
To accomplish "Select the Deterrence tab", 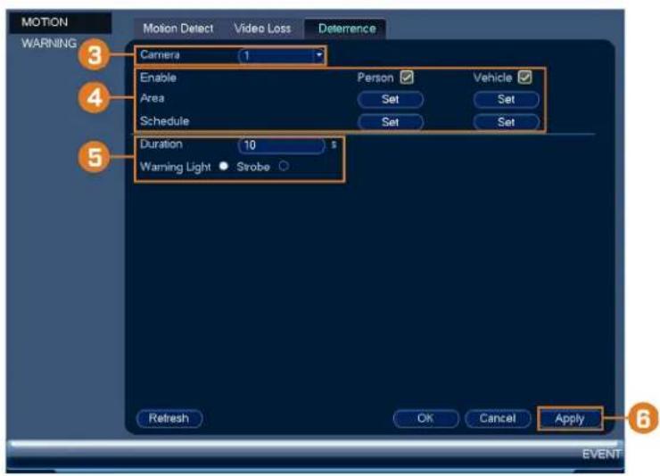I will 346,29.
